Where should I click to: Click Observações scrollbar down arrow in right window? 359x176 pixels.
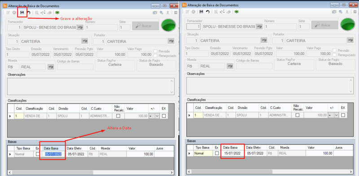(x=351, y=91)
